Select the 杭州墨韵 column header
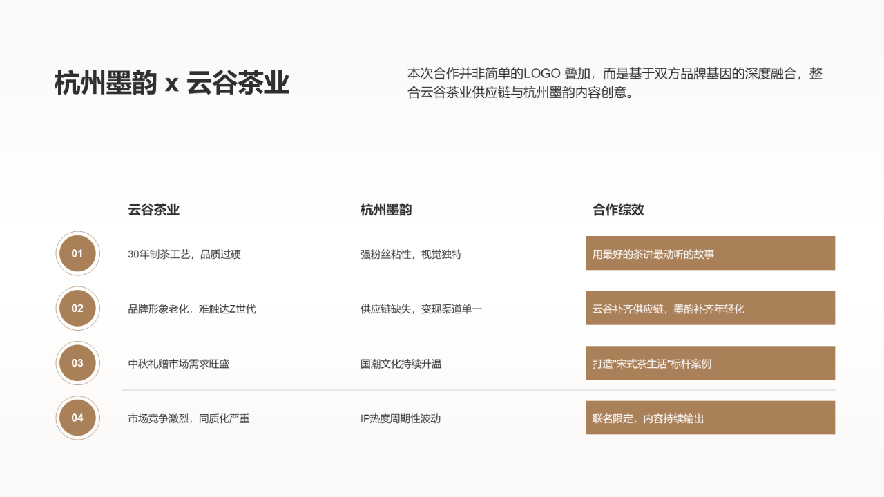884x497 pixels. point(385,210)
